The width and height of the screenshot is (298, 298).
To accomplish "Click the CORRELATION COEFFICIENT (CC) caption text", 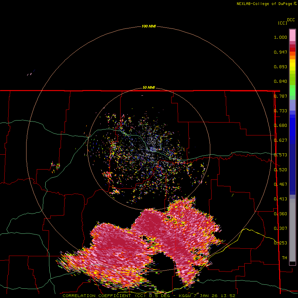I will (104, 296).
